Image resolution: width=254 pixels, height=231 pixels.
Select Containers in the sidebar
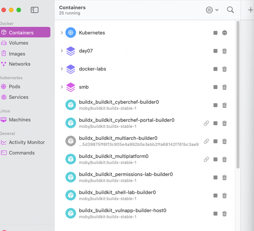click(x=25, y=32)
